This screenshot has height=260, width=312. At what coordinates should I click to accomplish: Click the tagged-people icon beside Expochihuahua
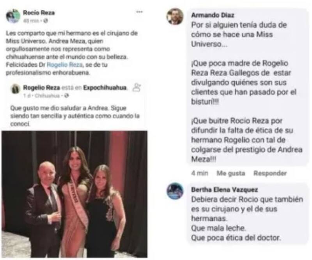point(137,87)
